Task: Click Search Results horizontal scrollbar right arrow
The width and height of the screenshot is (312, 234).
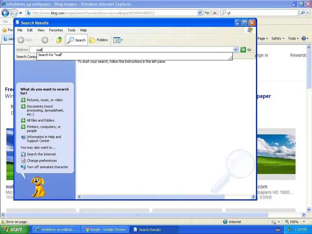Action: 253,197
